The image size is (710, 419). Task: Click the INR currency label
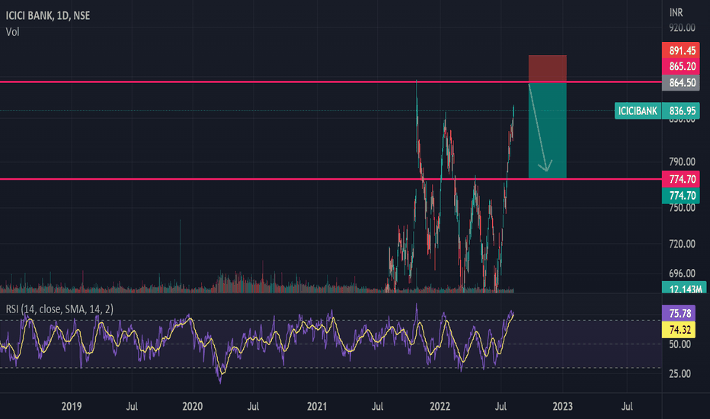point(676,13)
